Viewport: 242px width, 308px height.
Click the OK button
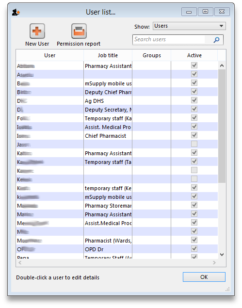pyautogui.click(x=204, y=277)
